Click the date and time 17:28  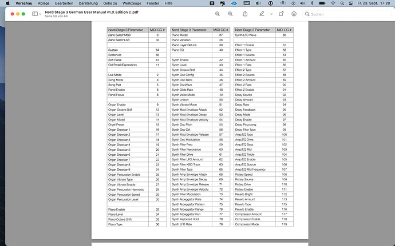pos(374,3)
